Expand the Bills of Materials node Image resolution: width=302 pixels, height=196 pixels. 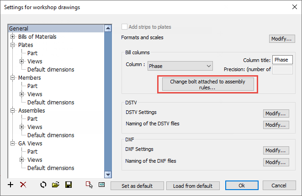pos(12,36)
